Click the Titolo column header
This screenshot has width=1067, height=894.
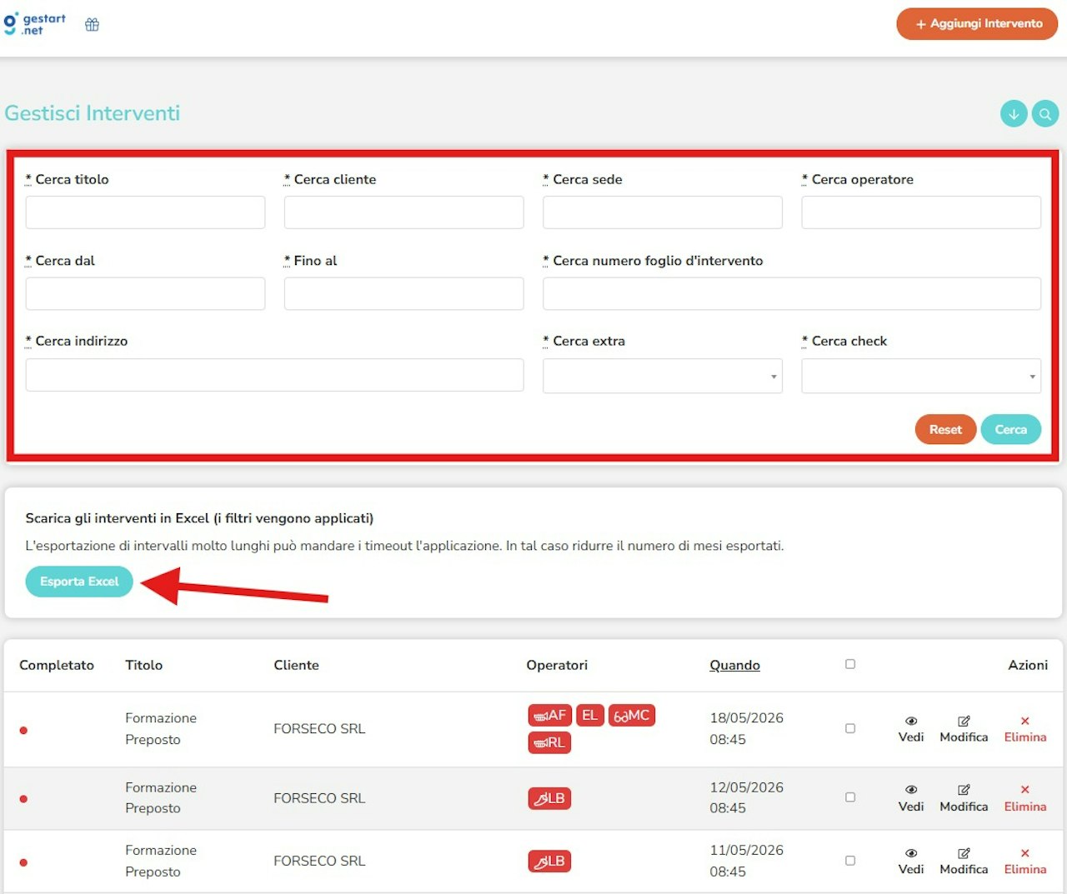click(x=143, y=665)
